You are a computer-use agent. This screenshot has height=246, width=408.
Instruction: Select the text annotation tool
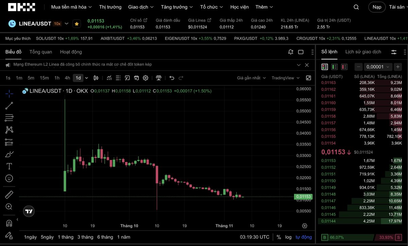[9, 166]
